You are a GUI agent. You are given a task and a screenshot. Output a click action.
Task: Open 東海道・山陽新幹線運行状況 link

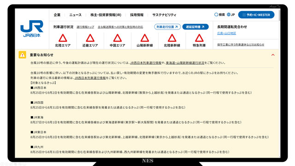(x=185, y=63)
